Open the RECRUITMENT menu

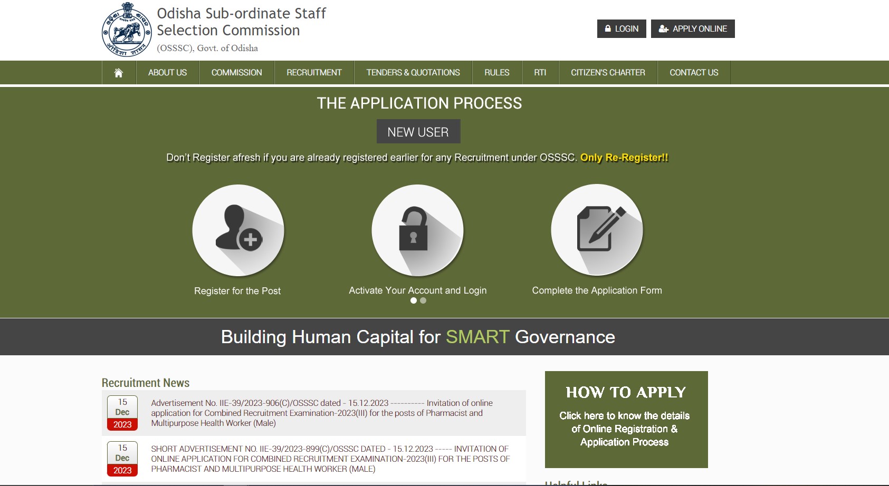click(313, 73)
